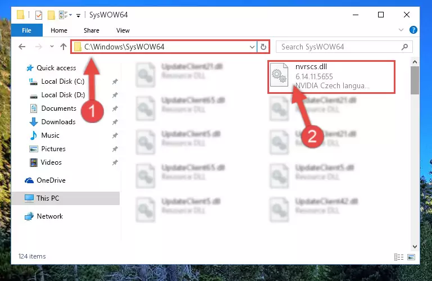432x281 pixels.
Task: Open the title bar folder system icon
Action: pyautogui.click(x=20, y=15)
